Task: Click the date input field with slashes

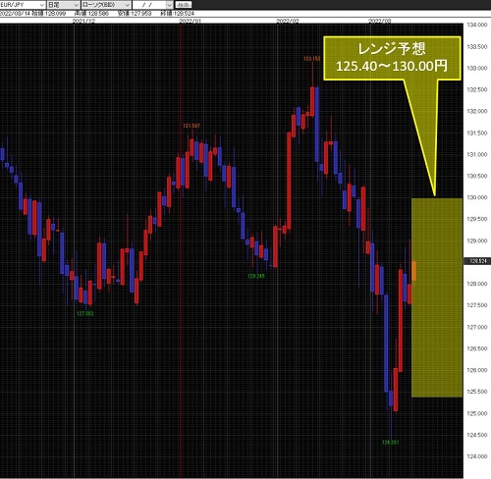Action: pyautogui.click(x=149, y=5)
